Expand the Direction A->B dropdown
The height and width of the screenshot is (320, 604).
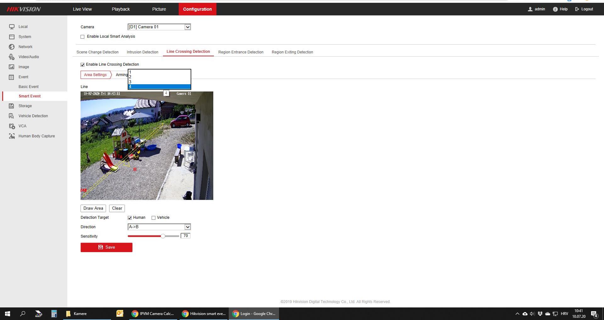point(159,227)
